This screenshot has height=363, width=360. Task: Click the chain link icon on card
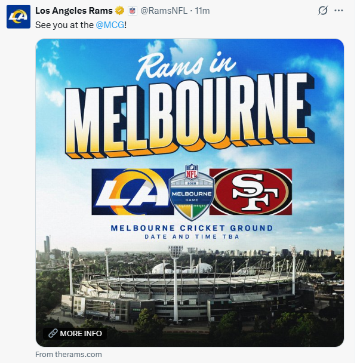[53, 333]
